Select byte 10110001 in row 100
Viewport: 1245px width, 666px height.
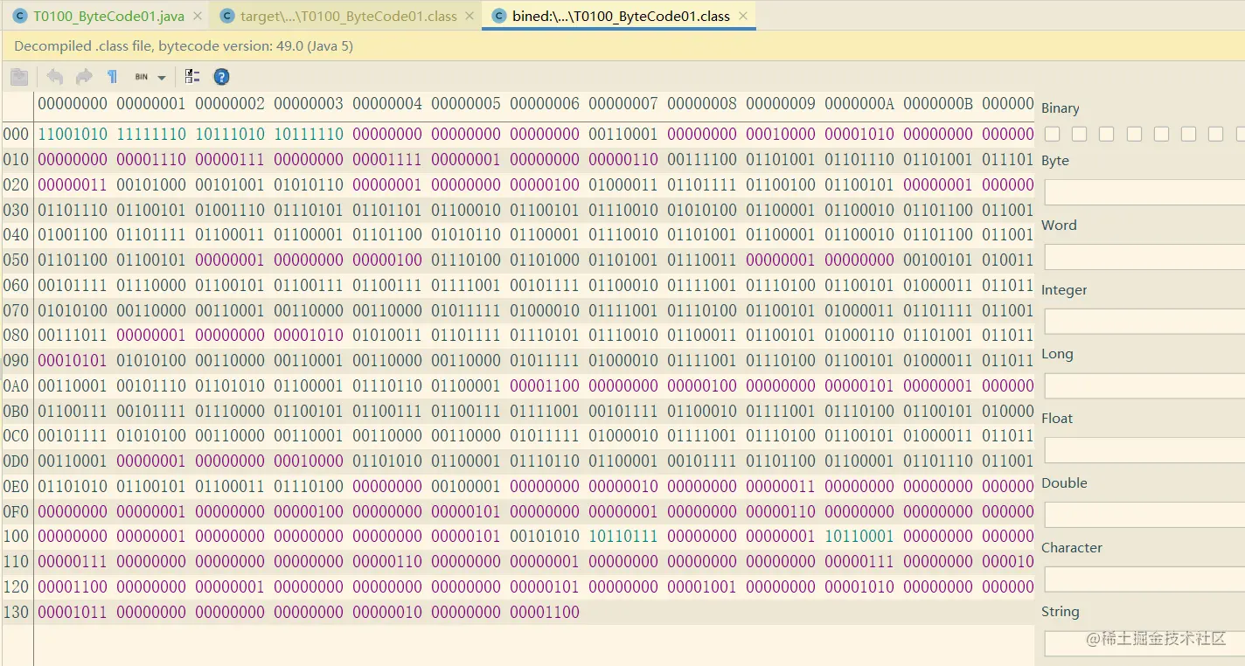coord(859,536)
